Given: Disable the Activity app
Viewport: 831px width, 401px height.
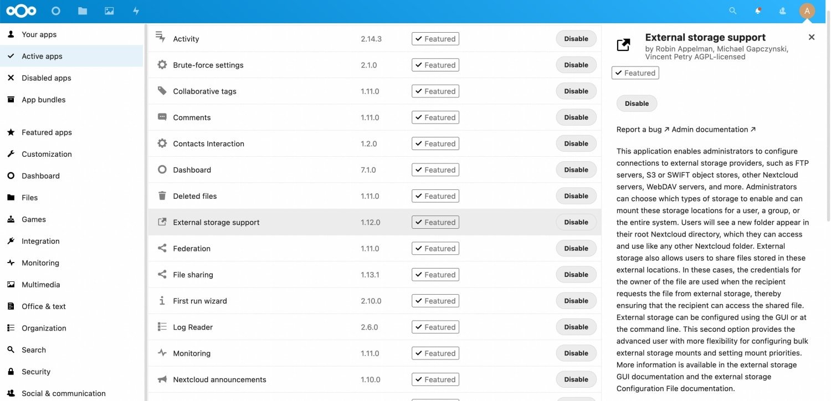Looking at the screenshot, I should (576, 39).
